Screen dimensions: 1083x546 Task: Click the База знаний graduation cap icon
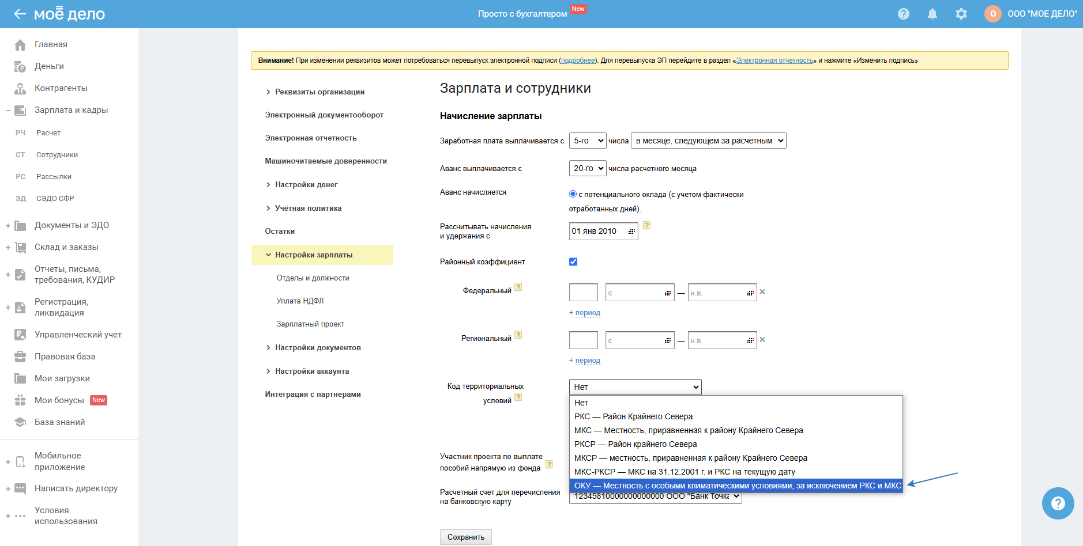pos(20,422)
